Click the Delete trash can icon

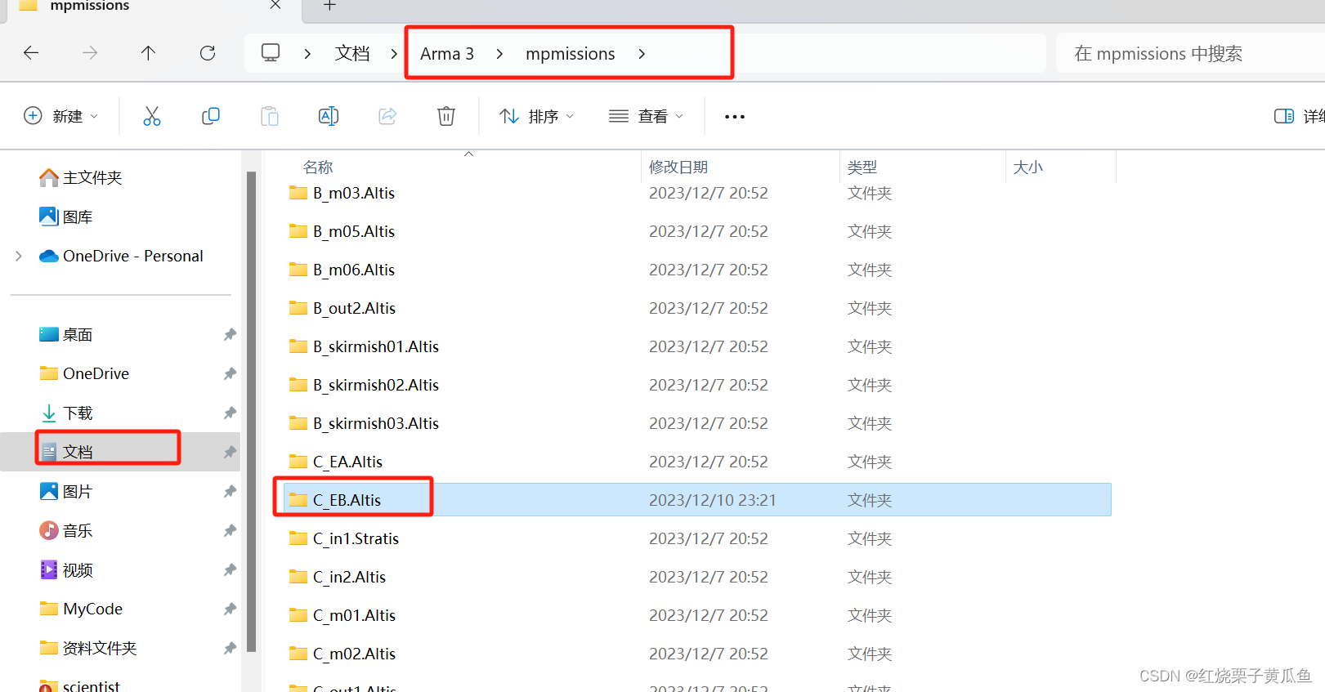[446, 116]
